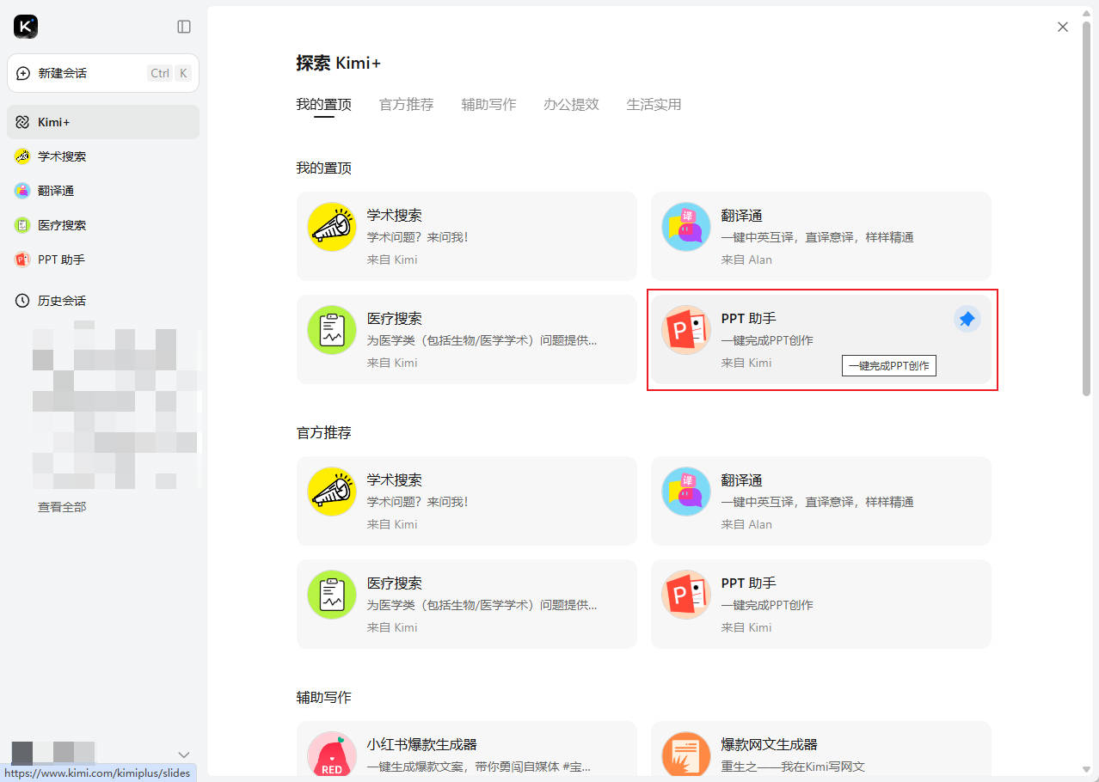The height and width of the screenshot is (782, 1099).
Task: Switch to the 官方推荐 tab
Action: tap(407, 105)
